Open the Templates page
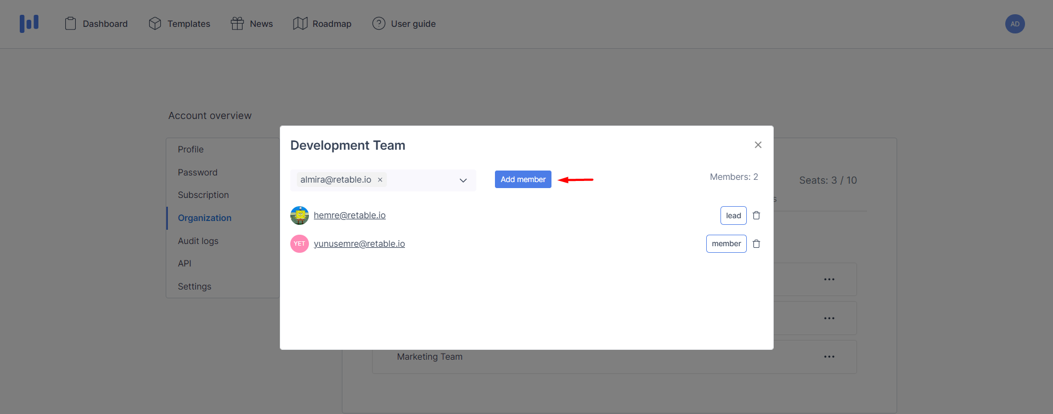 (179, 24)
